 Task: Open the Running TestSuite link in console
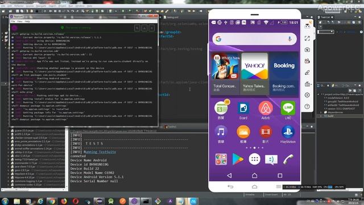[x=100, y=152]
